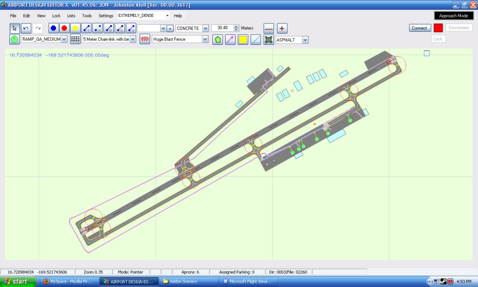This screenshot has height=287, width=478.
Task: Open the Lists menu
Action: 71,15
